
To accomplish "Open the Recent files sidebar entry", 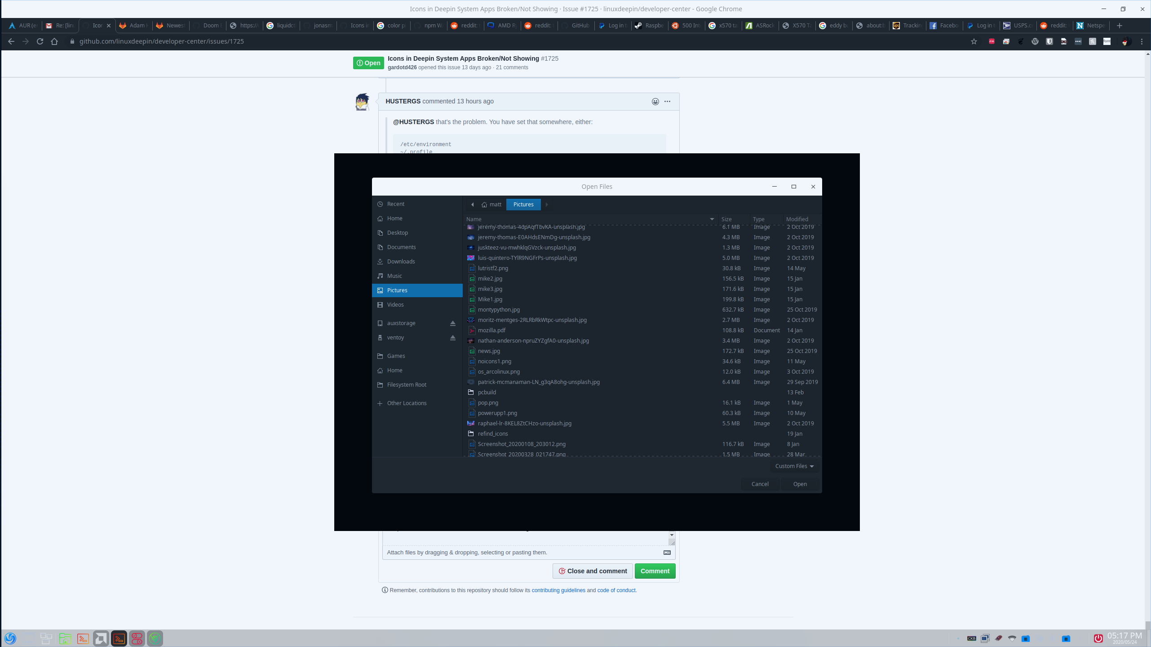I will pos(395,204).
